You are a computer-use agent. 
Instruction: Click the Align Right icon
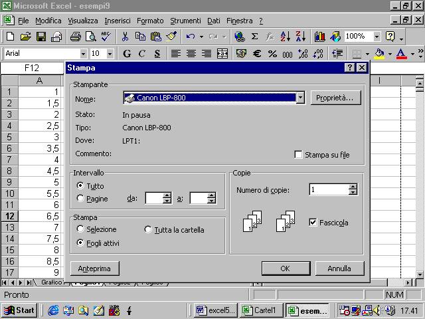(x=207, y=54)
